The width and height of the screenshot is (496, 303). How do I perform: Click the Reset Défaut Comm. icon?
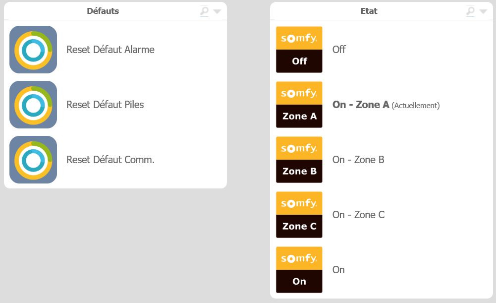tap(33, 160)
